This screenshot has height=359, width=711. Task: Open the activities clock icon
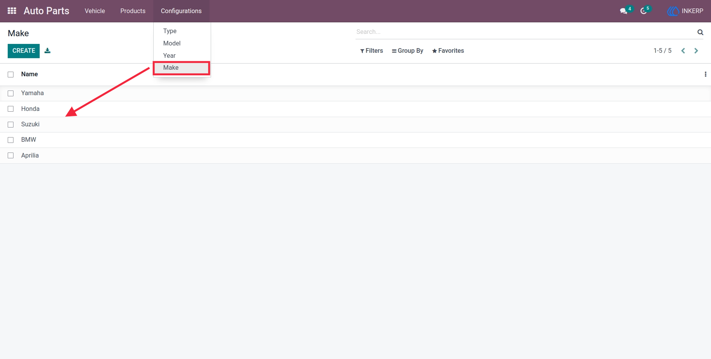click(644, 11)
